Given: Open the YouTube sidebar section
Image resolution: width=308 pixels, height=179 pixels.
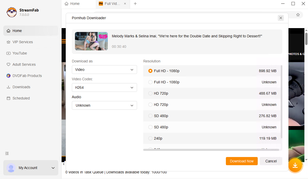Looking at the screenshot, I should click(20, 53).
